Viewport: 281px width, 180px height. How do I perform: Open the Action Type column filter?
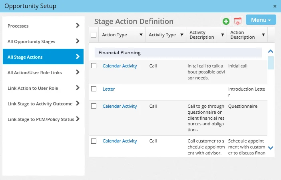141,35
